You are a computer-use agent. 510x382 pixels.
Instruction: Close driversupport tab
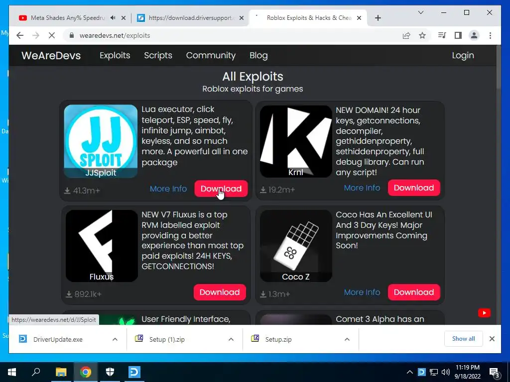242,18
